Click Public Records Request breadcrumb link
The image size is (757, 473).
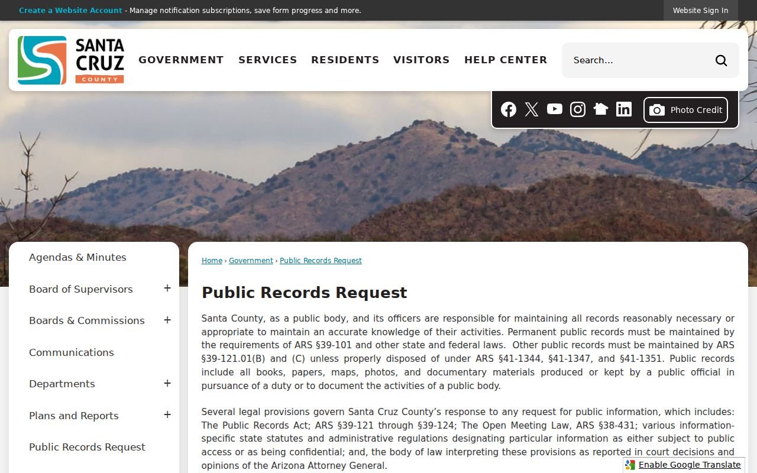[321, 261]
